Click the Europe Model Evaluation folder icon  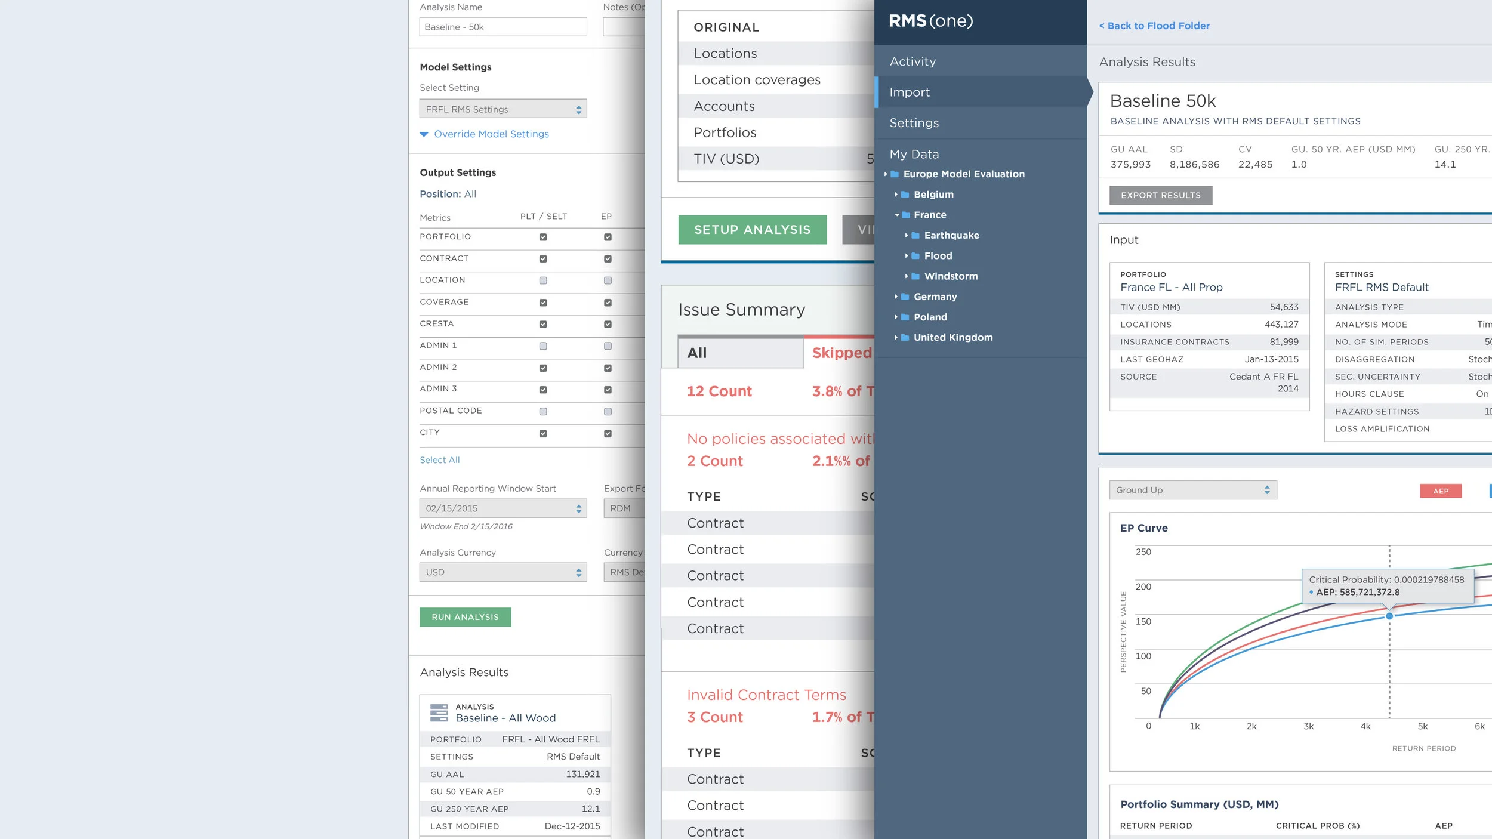point(895,174)
